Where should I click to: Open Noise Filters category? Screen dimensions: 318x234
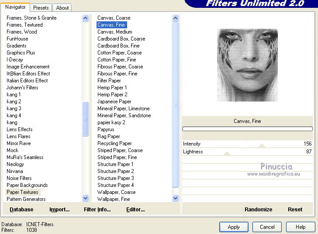click(19, 178)
